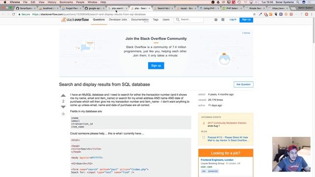Reload the current page
The height and width of the screenshot is (177, 315).
[14, 14]
